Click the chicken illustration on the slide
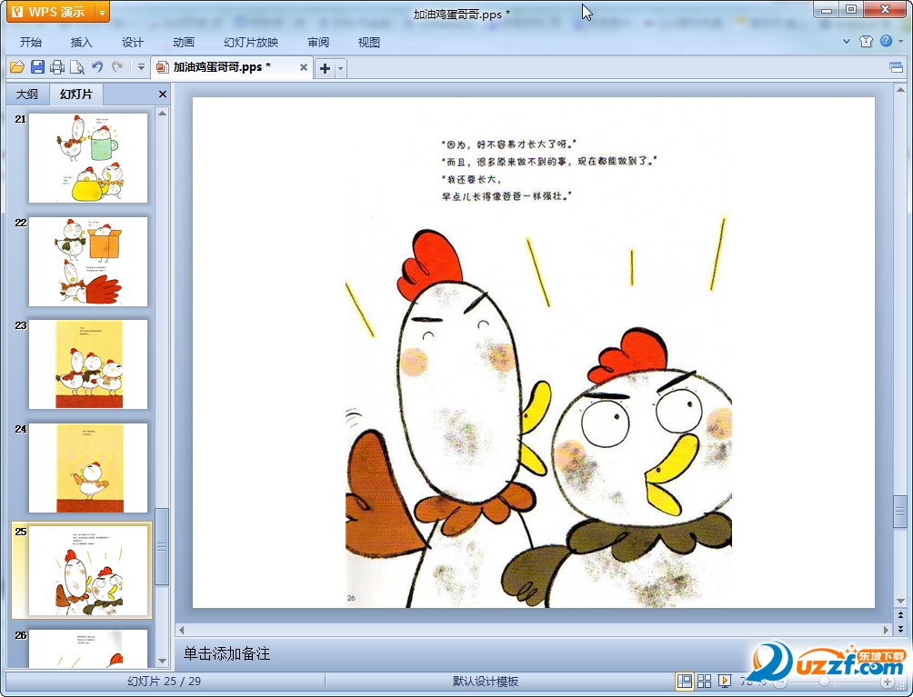This screenshot has width=913, height=697. point(538,412)
